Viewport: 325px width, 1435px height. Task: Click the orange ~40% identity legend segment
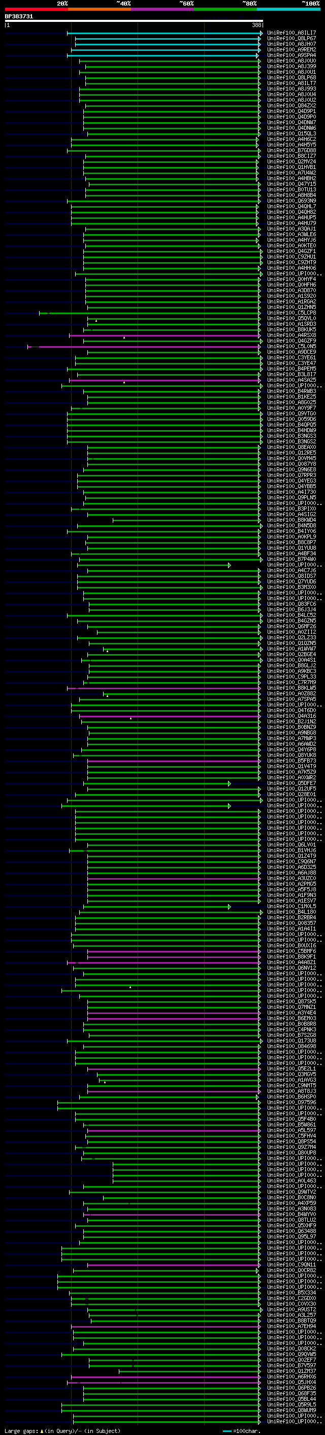[x=100, y=9]
